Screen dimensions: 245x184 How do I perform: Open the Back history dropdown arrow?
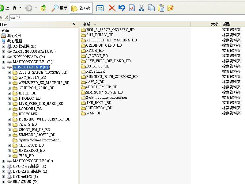[20, 8]
